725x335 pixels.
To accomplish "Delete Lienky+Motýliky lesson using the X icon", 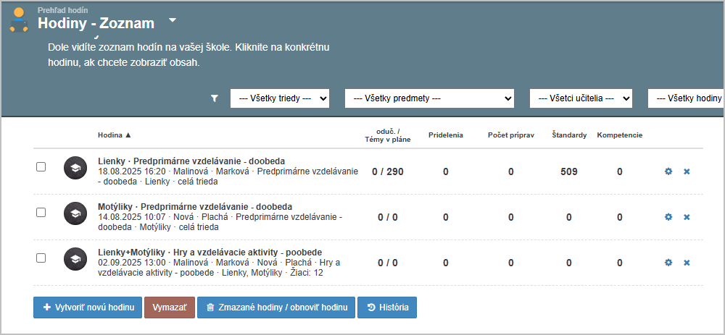I will (x=687, y=263).
